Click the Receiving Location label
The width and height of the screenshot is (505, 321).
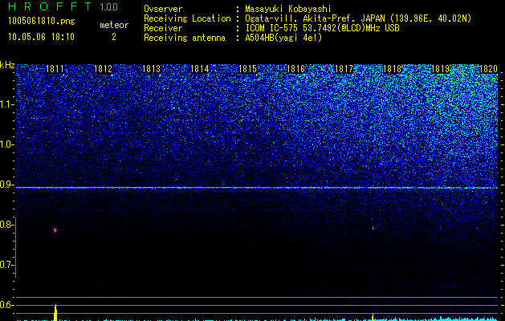click(187, 18)
